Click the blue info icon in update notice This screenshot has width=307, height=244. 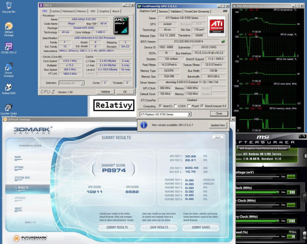[144, 125]
